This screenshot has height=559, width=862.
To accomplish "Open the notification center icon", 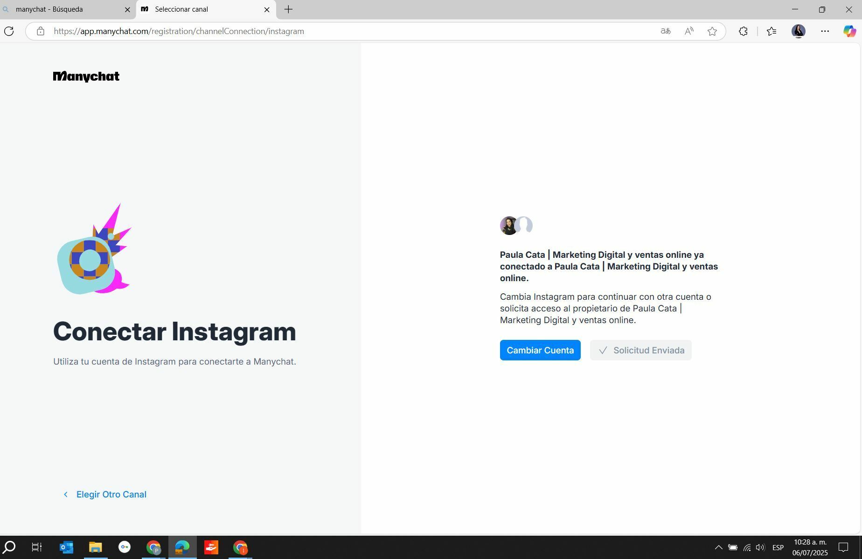I will click(843, 547).
